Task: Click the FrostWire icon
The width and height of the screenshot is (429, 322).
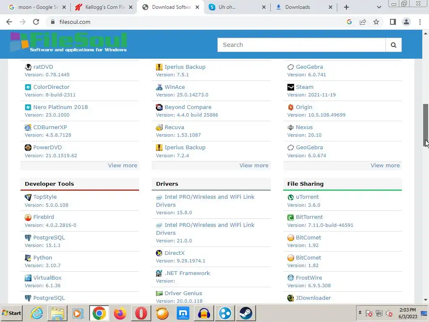Action: coord(291,278)
